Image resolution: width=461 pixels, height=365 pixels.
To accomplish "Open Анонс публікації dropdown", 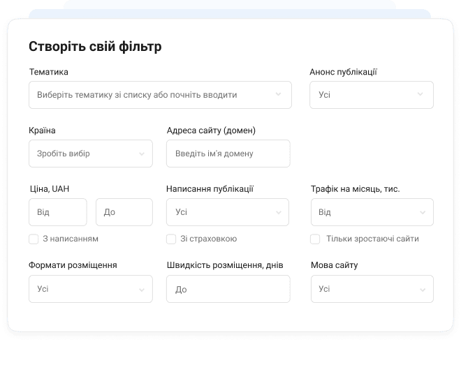I will coord(363,95).
